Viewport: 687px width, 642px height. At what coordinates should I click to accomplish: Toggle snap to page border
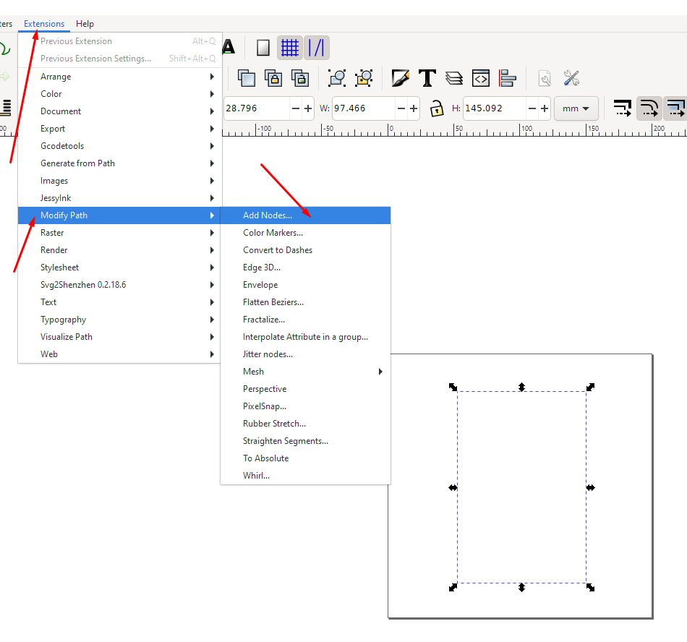[x=263, y=47]
